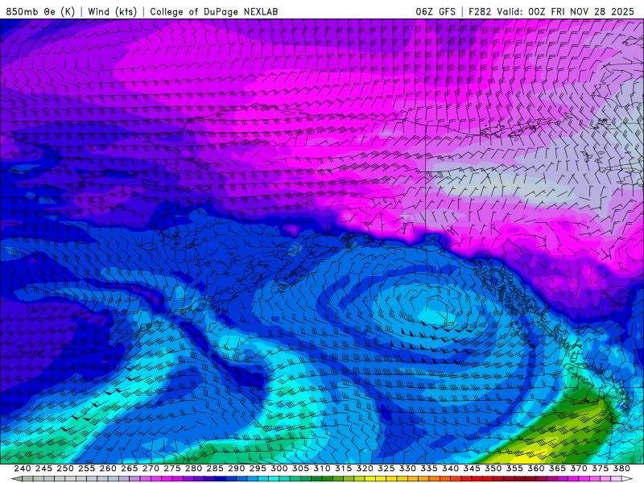Screen dimensions: 644x483
Task: Pick the 270 legend number
Action: 151,469
